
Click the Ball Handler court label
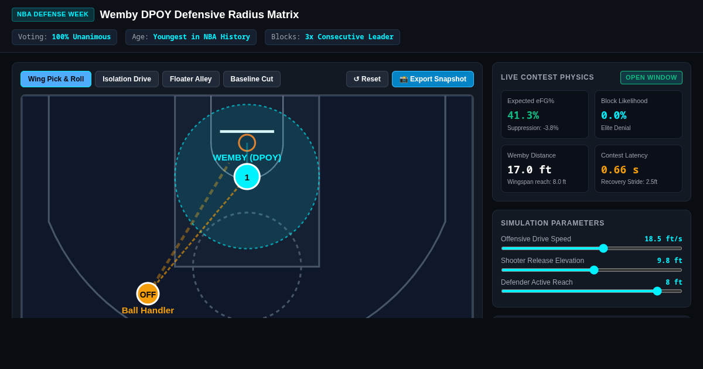pyautogui.click(x=148, y=310)
